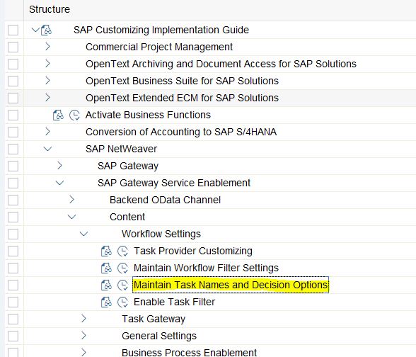This screenshot has height=357, width=416.
Task: Click execute icon for Maintain Workflow Filter Settings
Action: pyautogui.click(x=123, y=268)
